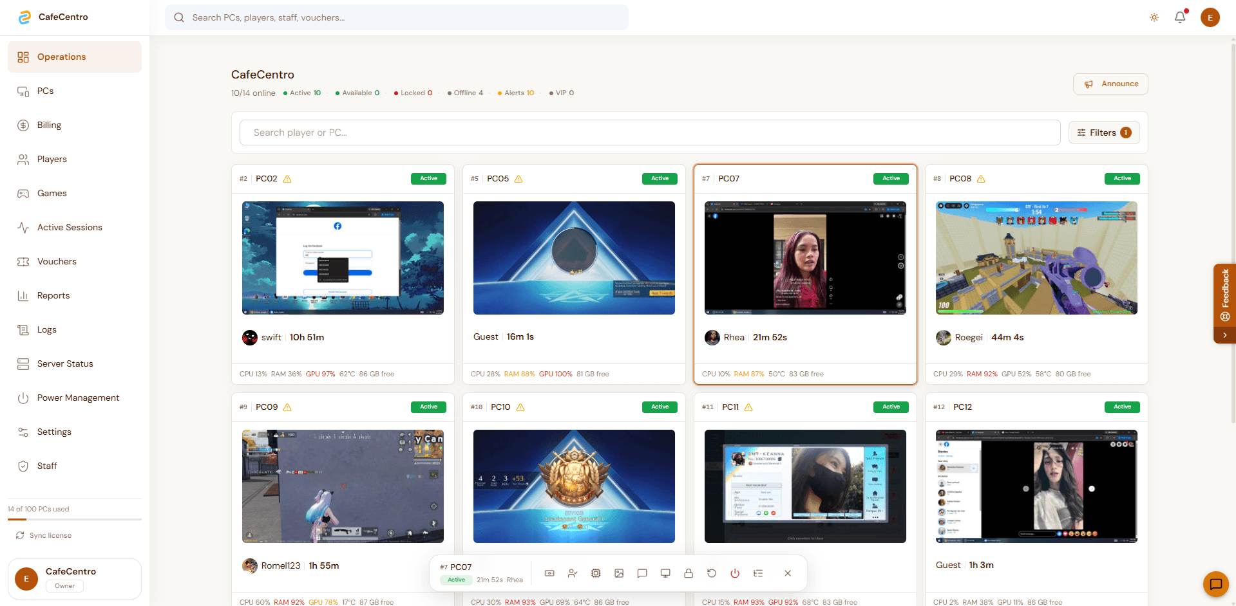Click the billing cash icon in PC07 toolbar
Screen dimensions: 1236x606
tap(549, 573)
